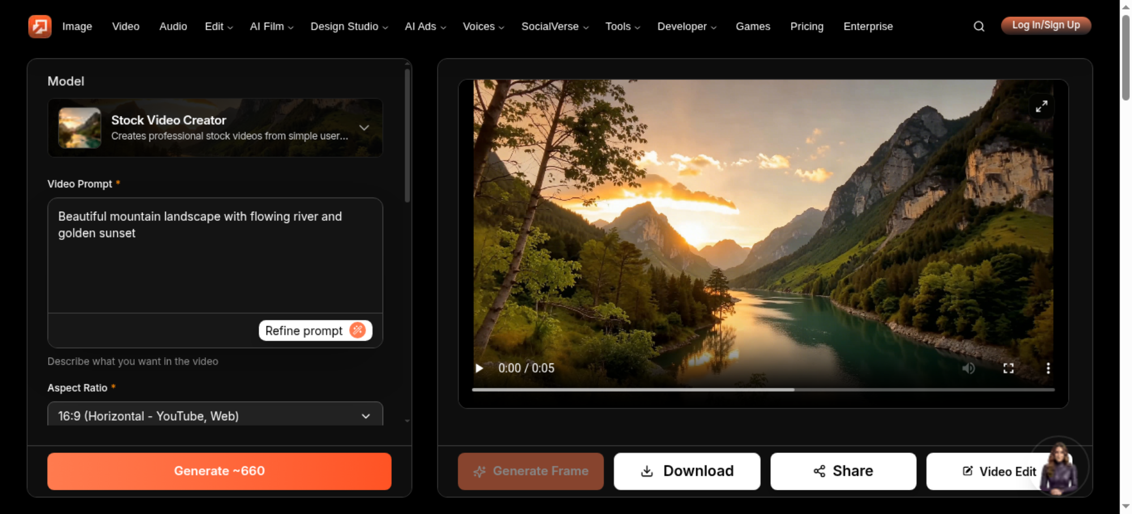Go to the Video section
1132x514 pixels.
126,27
